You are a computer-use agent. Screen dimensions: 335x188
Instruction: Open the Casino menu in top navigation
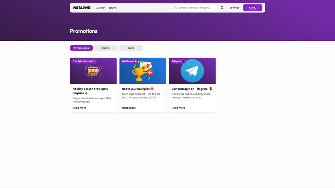pos(100,7)
